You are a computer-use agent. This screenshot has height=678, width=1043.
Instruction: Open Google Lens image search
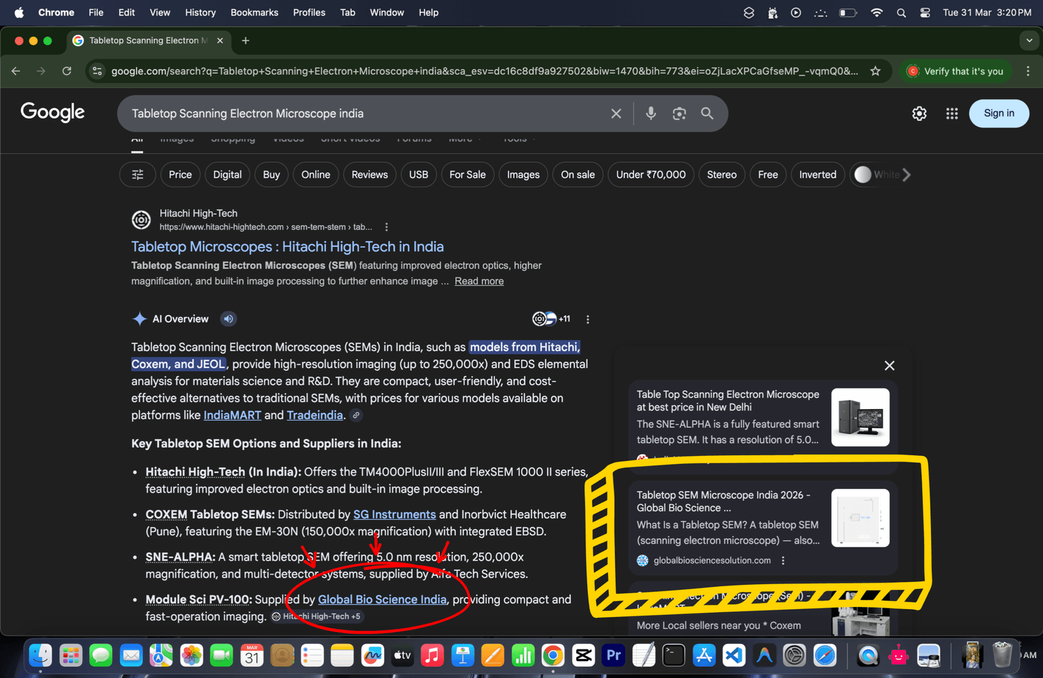679,113
